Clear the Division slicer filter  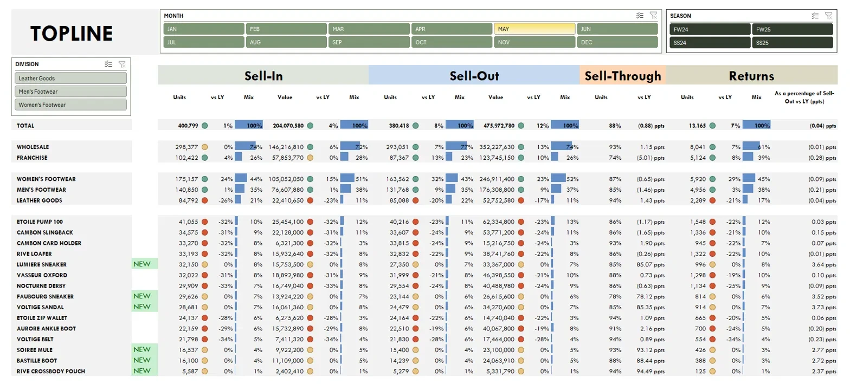(x=122, y=64)
